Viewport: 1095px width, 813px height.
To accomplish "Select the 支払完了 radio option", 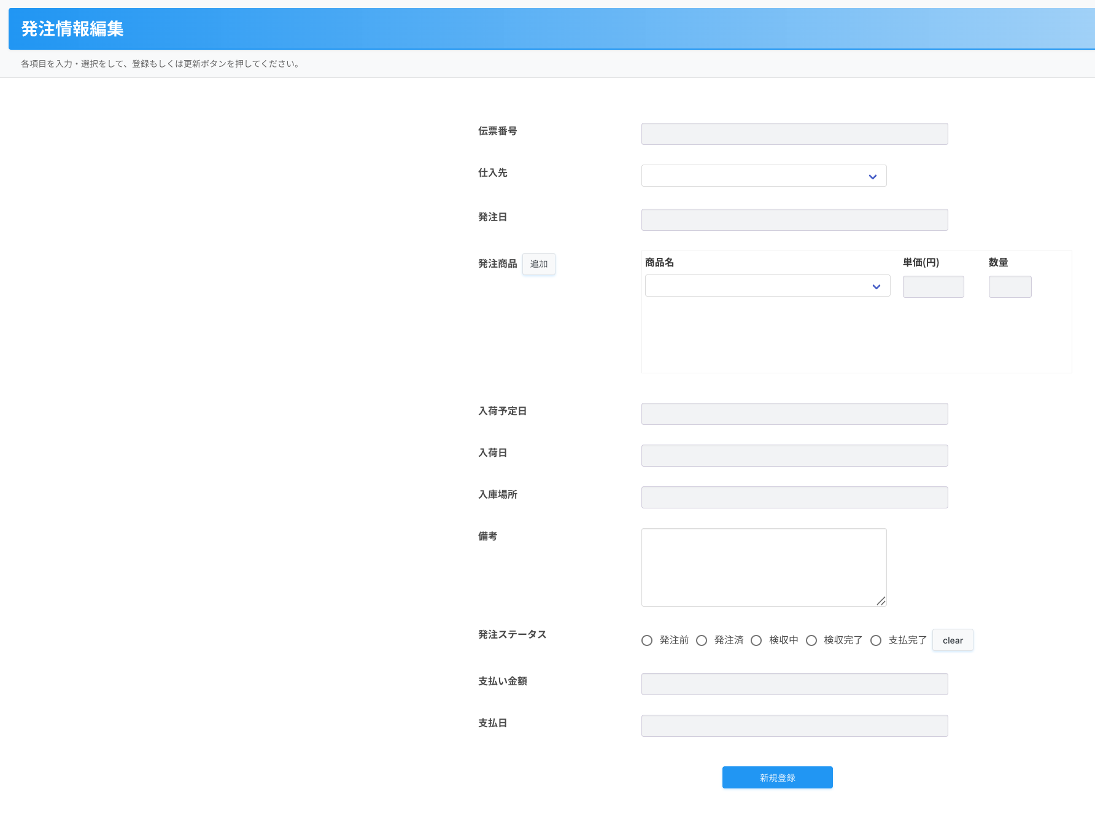I will pos(876,640).
